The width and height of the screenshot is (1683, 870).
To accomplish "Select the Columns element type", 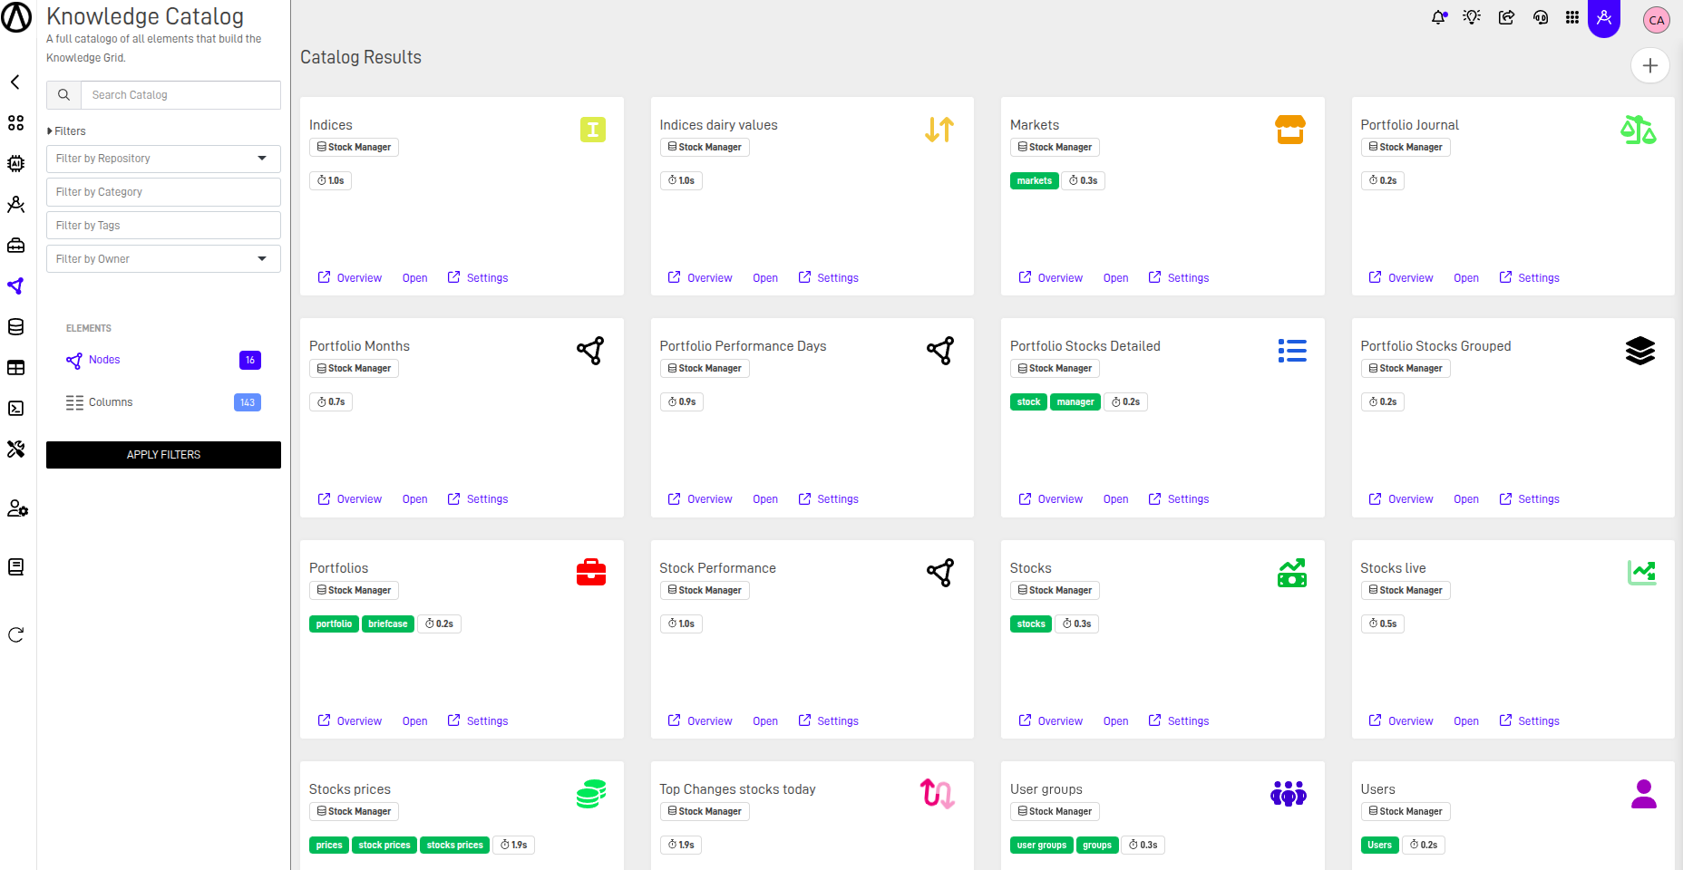I will coord(111,402).
